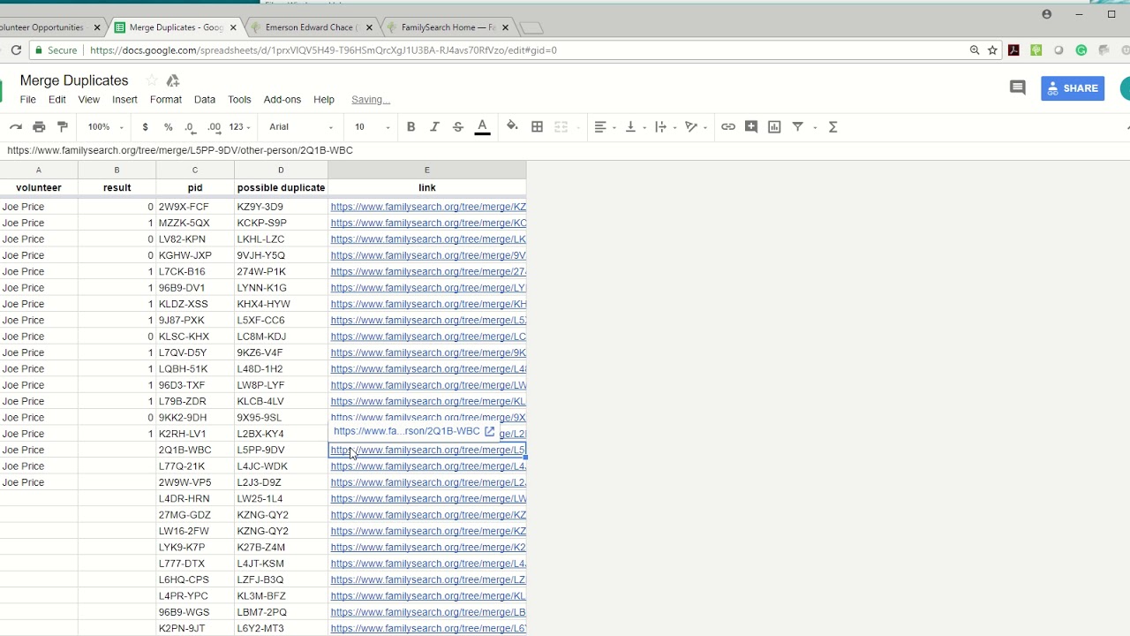Open the Add-ons menu
Image resolution: width=1130 pixels, height=636 pixels.
282,100
